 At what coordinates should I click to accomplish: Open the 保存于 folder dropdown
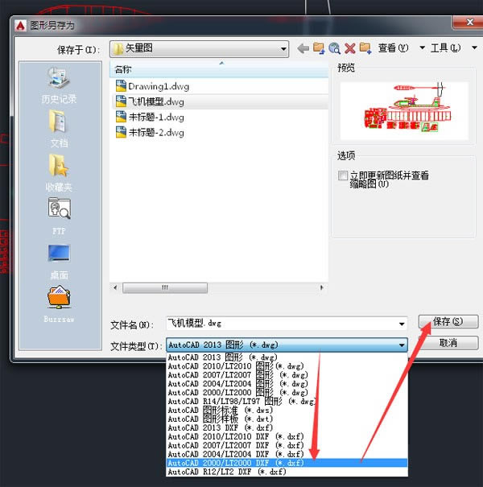click(x=199, y=49)
